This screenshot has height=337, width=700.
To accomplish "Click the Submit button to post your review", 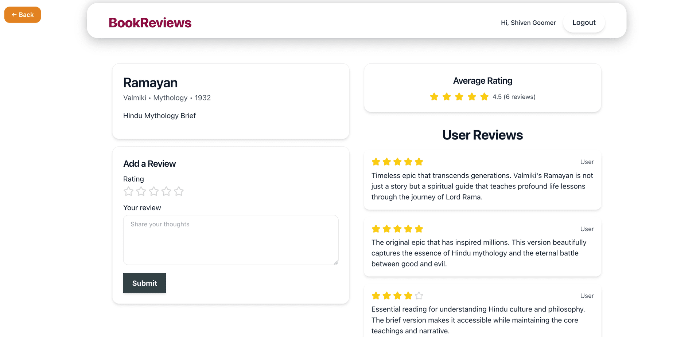I will tap(144, 283).
